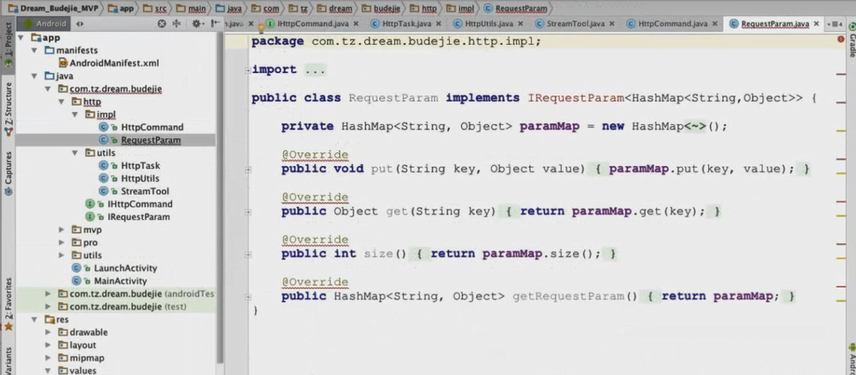Select IRequestParam in the project tree
Viewport: 856px width, 375px height.
pyautogui.click(x=138, y=217)
